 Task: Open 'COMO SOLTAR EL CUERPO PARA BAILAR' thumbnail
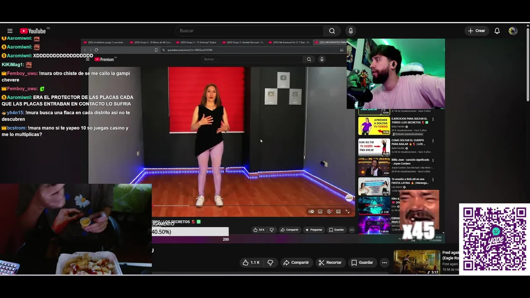tap(374, 147)
